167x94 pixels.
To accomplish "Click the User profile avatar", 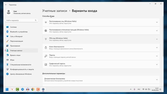I will (x=9, y=12).
